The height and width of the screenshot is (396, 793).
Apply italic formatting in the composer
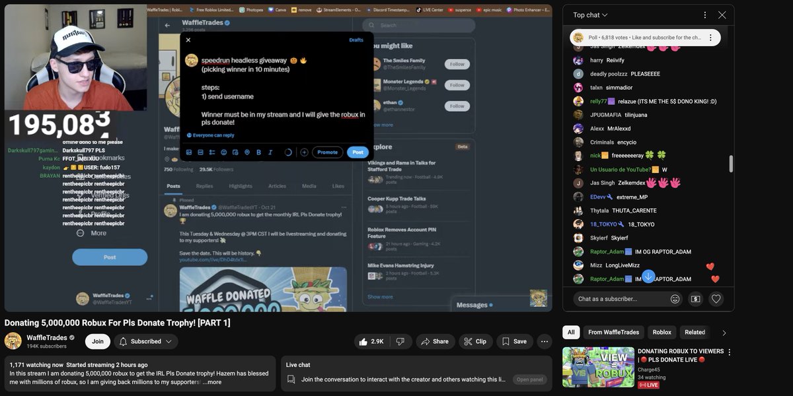pyautogui.click(x=271, y=152)
